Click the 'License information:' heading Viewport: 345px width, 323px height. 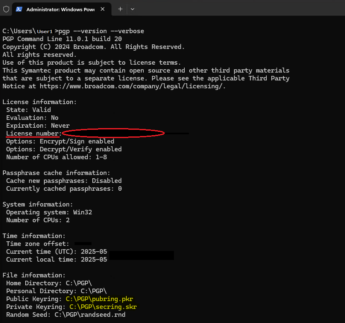pyautogui.click(x=39, y=102)
